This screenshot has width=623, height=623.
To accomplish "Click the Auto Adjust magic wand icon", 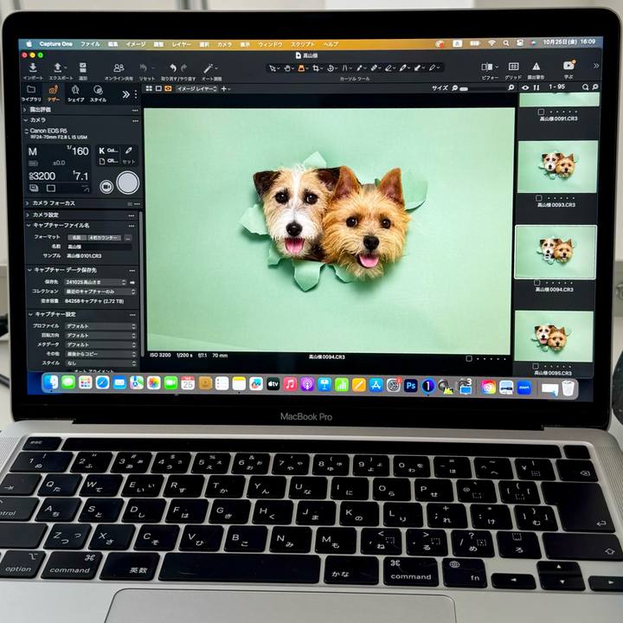I will click(x=209, y=67).
